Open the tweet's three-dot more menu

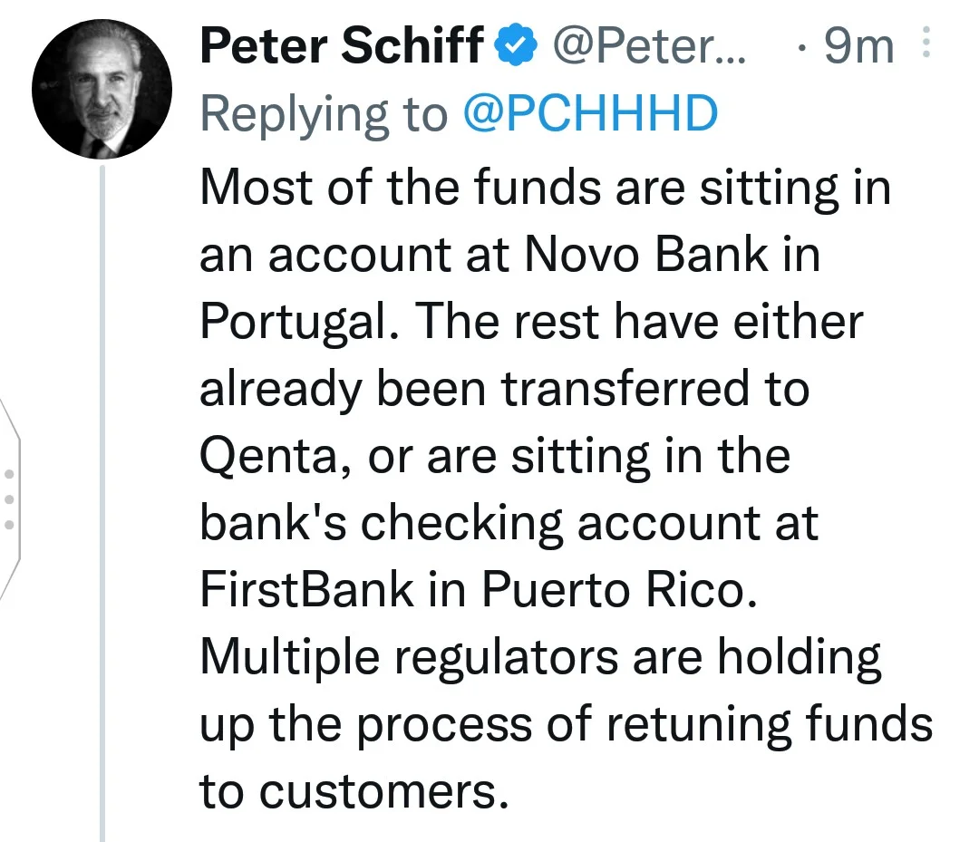pyautogui.click(x=926, y=42)
